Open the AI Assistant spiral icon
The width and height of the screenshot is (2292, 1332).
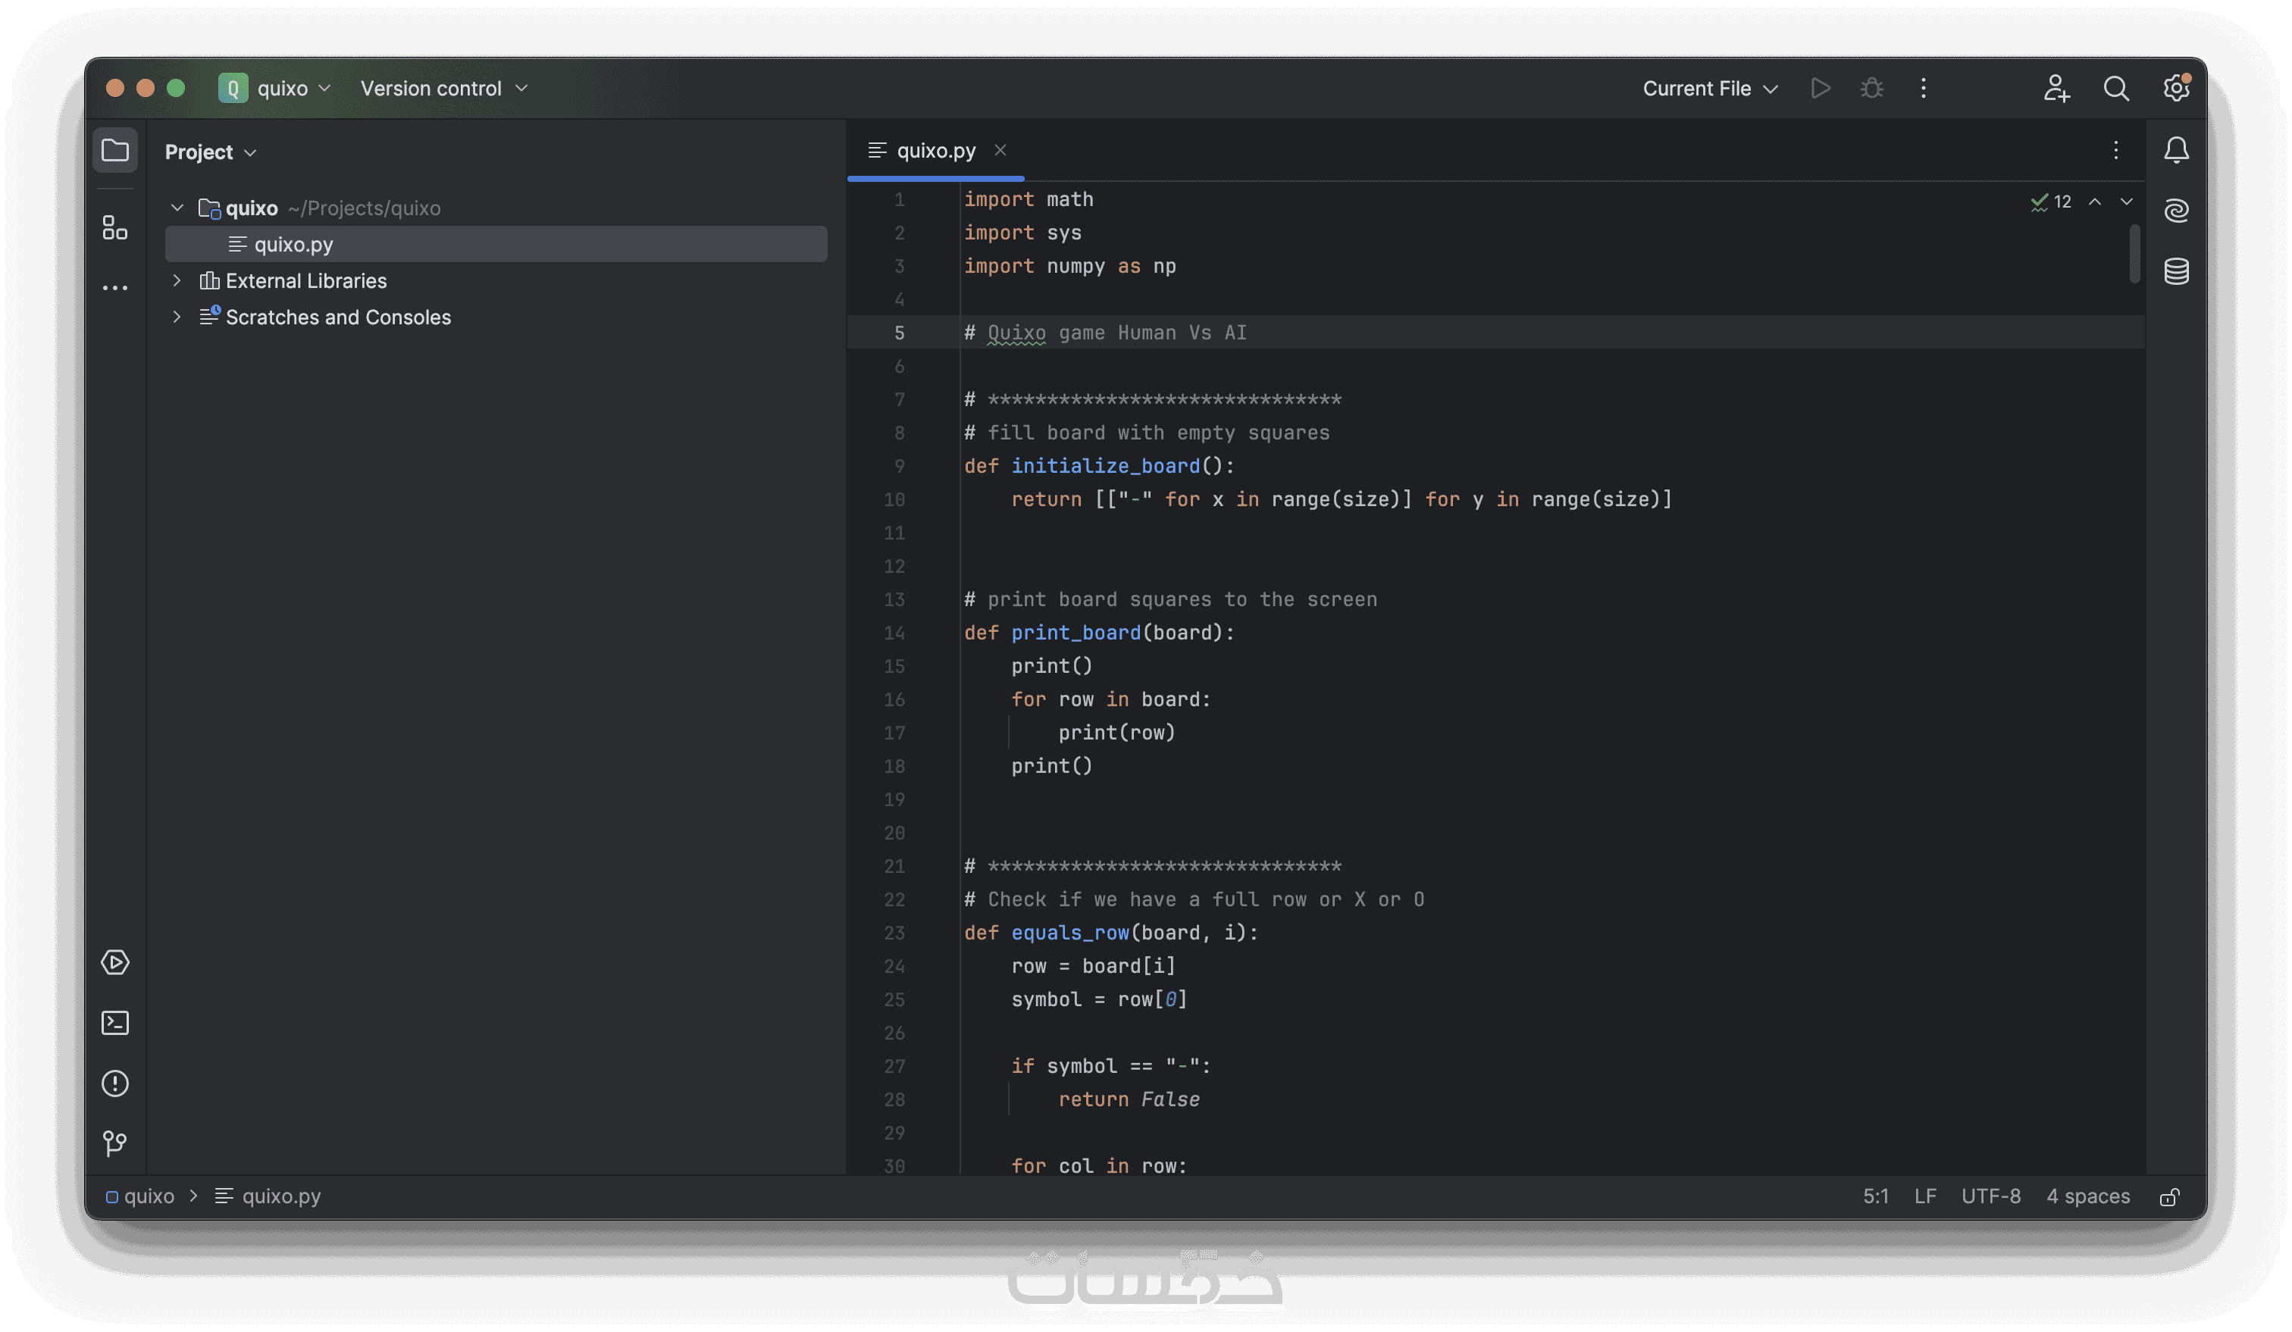point(2175,210)
